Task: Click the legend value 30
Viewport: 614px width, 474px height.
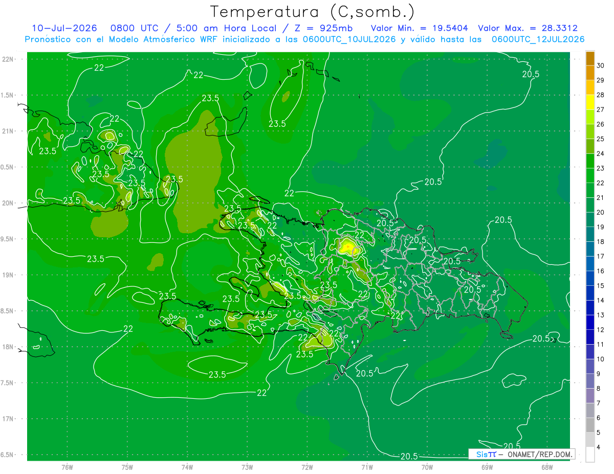Action: point(600,65)
